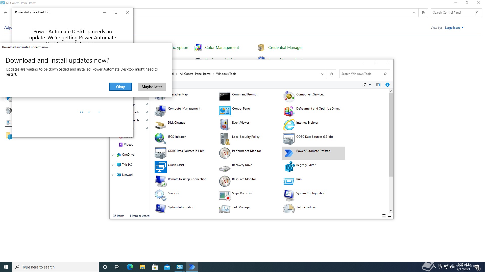Open Windows Tools help icon
This screenshot has height=272, width=485.
[x=387, y=85]
